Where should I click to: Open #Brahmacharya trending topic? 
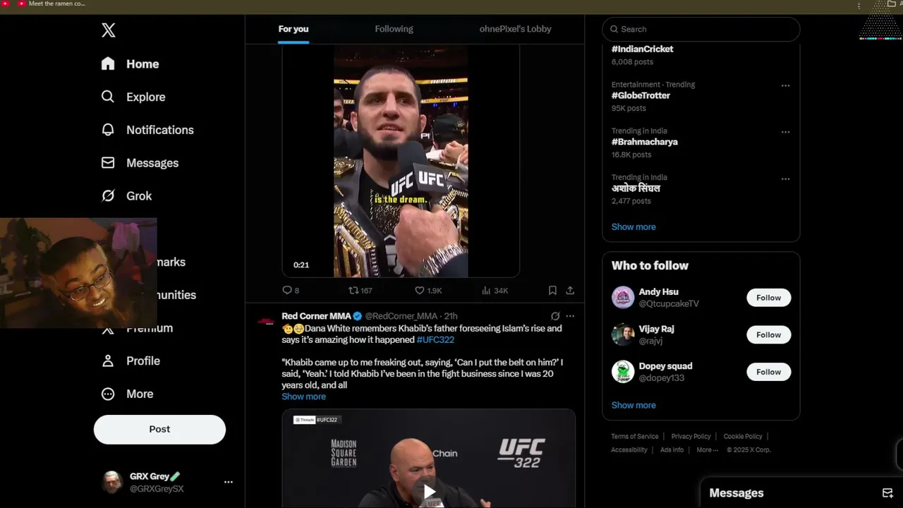644,142
